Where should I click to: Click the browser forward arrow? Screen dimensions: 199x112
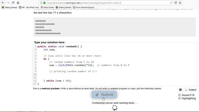(x=8, y=2)
